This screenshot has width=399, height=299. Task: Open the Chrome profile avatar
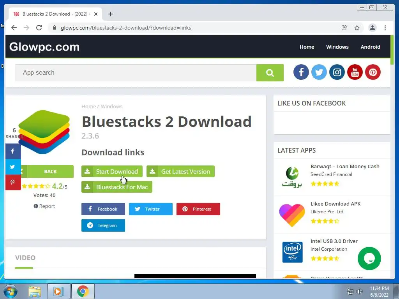[372, 28]
